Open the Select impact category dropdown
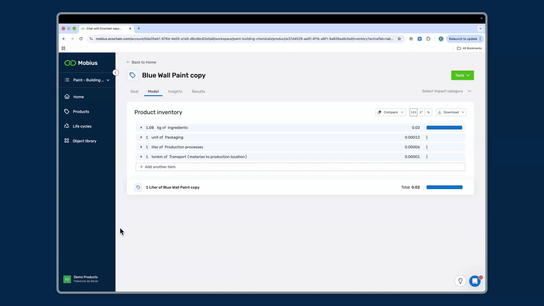This screenshot has height=306, width=544. click(x=446, y=91)
